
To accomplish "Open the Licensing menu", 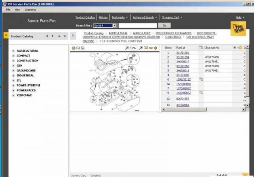I will [30, 10].
